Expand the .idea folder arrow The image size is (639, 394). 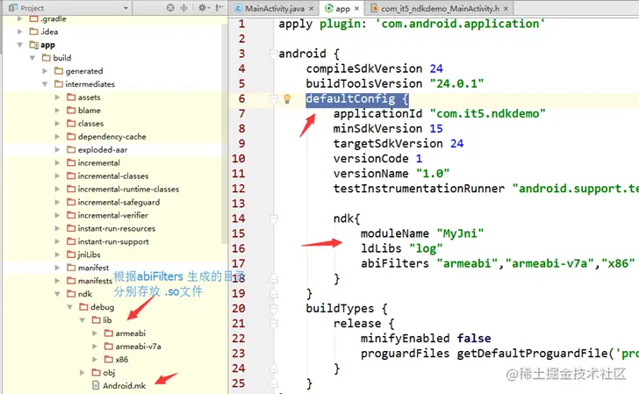pyautogui.click(x=19, y=32)
